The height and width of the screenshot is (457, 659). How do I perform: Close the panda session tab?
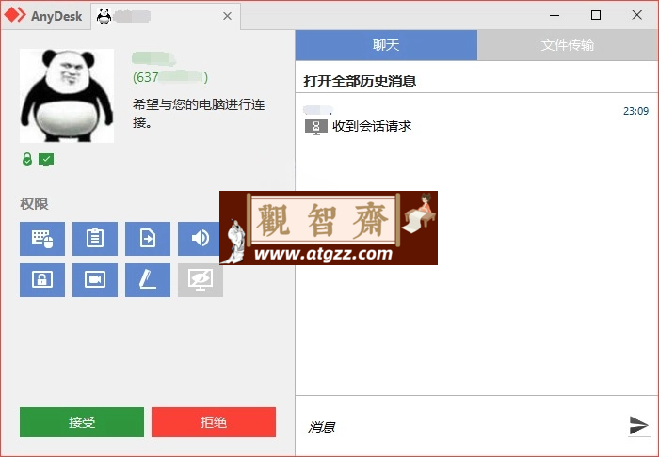pyautogui.click(x=228, y=16)
